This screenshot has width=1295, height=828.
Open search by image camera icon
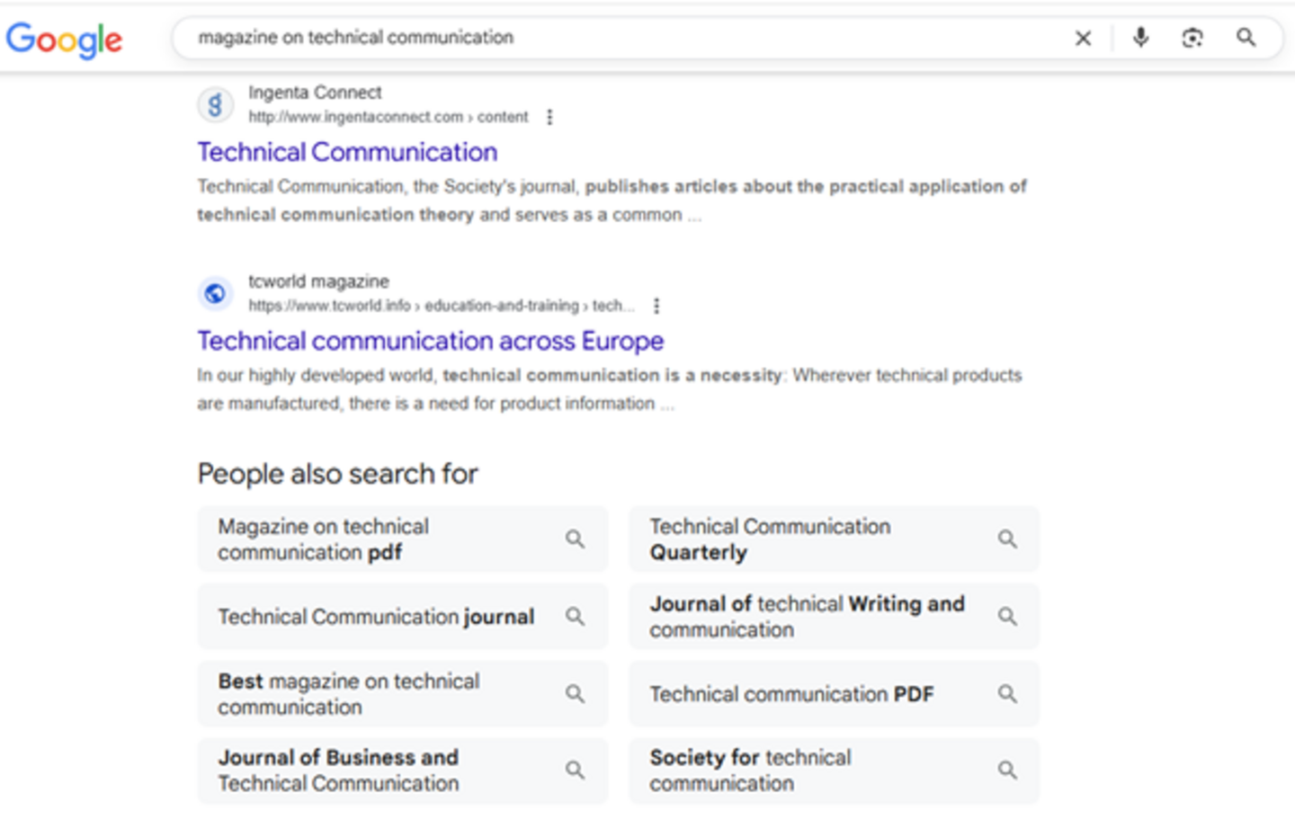(x=1192, y=38)
